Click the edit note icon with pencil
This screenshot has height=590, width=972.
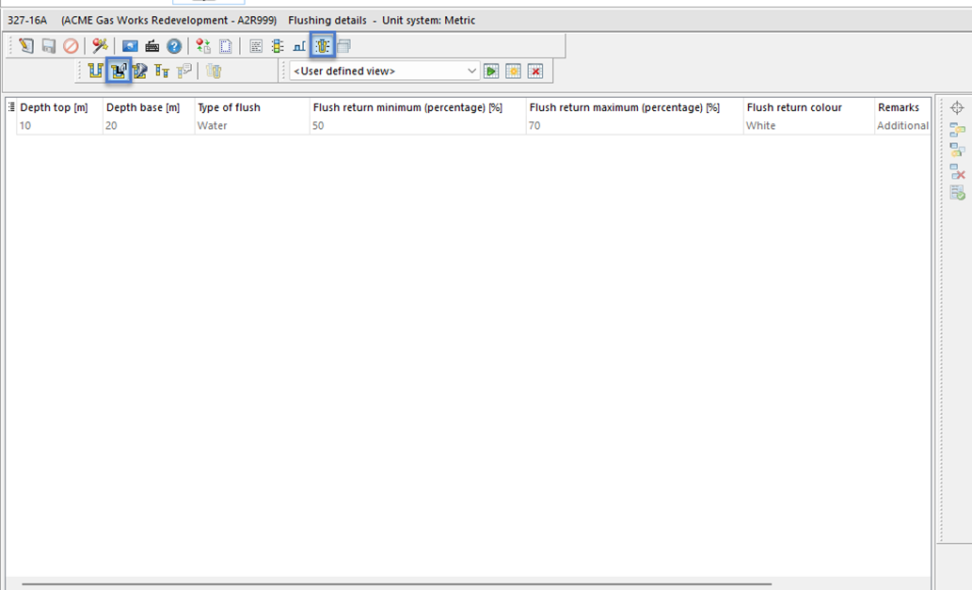pos(25,46)
